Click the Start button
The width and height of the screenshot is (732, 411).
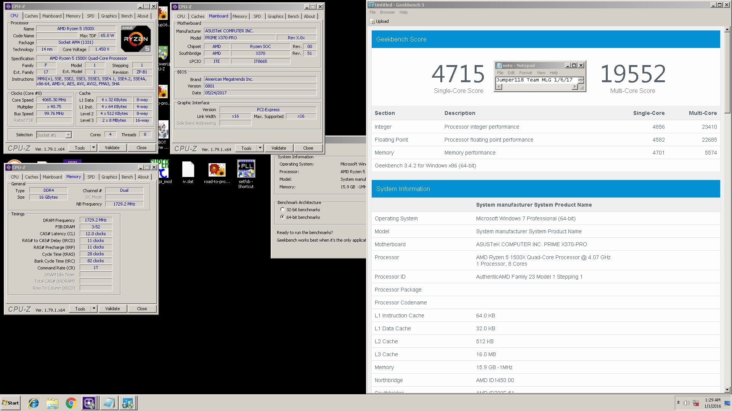tap(10, 403)
